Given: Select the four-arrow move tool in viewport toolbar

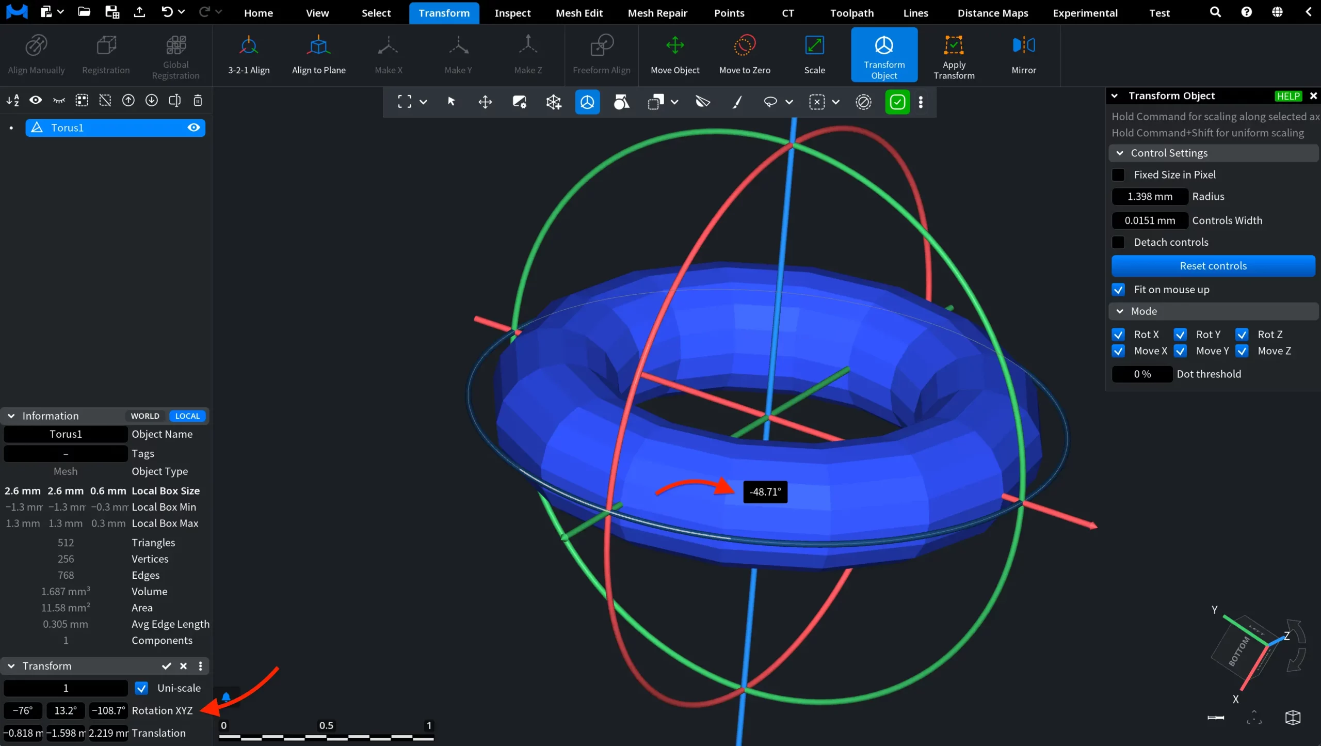Looking at the screenshot, I should [485, 102].
